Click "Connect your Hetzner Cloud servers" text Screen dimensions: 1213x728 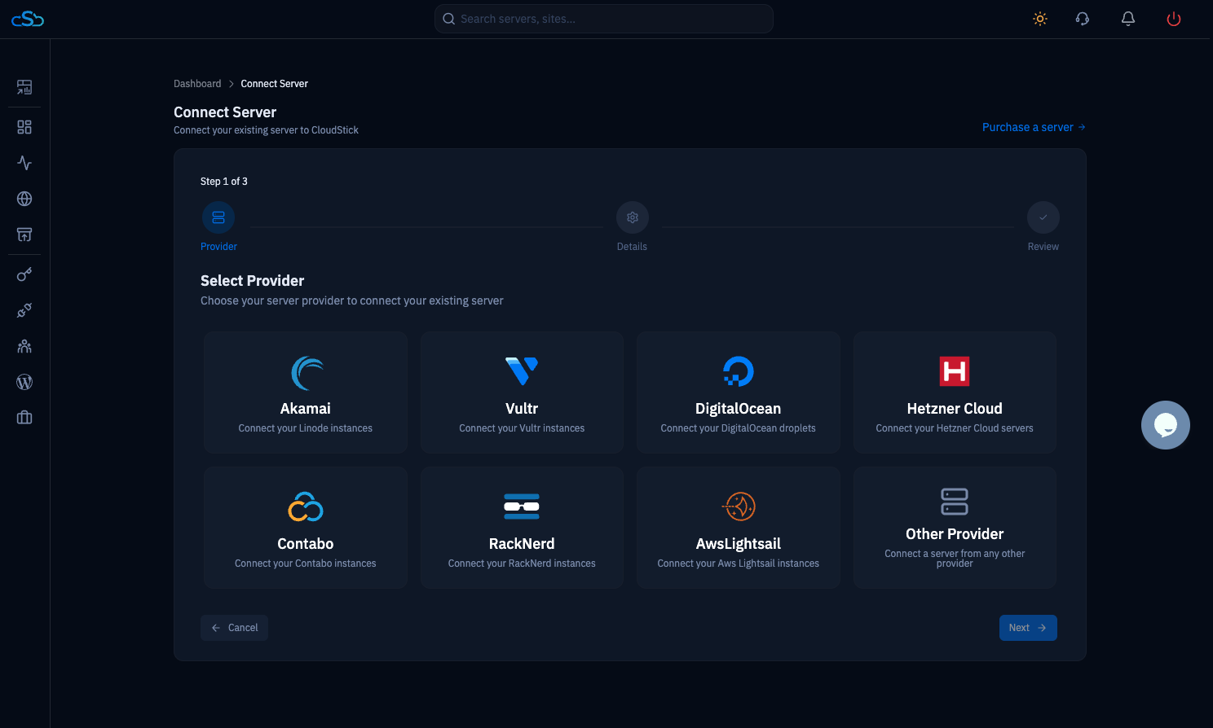coord(955,428)
